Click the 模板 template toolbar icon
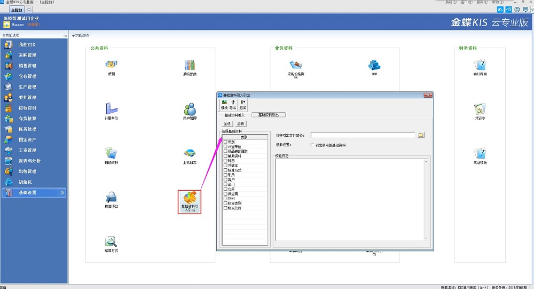 (x=224, y=104)
